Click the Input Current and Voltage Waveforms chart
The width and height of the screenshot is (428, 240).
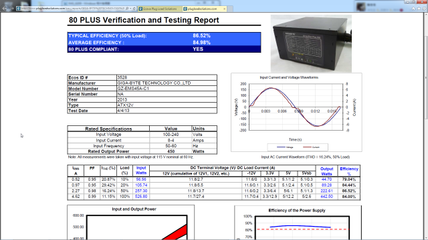coord(296,112)
